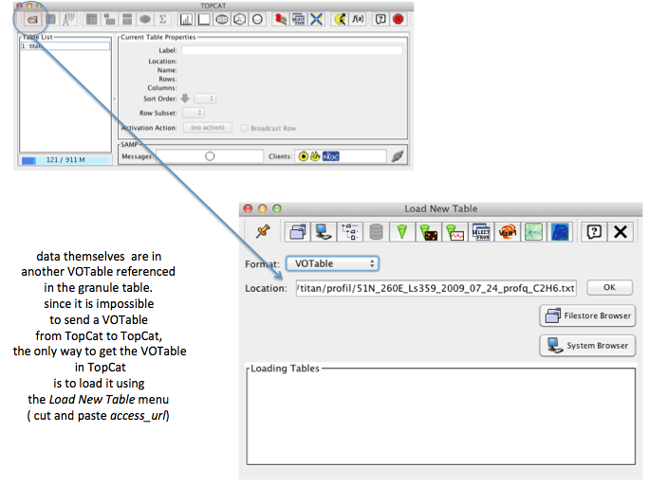
Task: Open the Plane plot icon
Action: pos(204,19)
